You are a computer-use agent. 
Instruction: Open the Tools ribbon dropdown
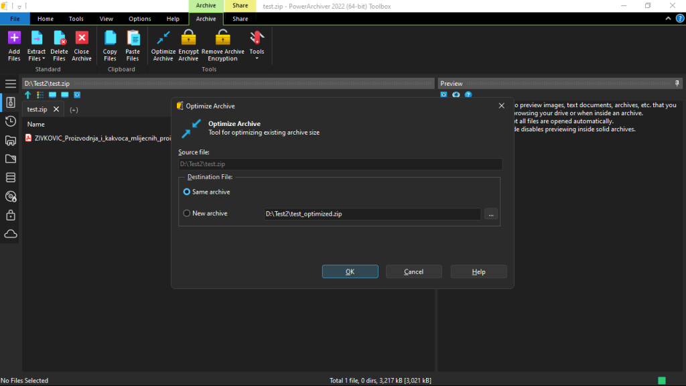point(257,46)
